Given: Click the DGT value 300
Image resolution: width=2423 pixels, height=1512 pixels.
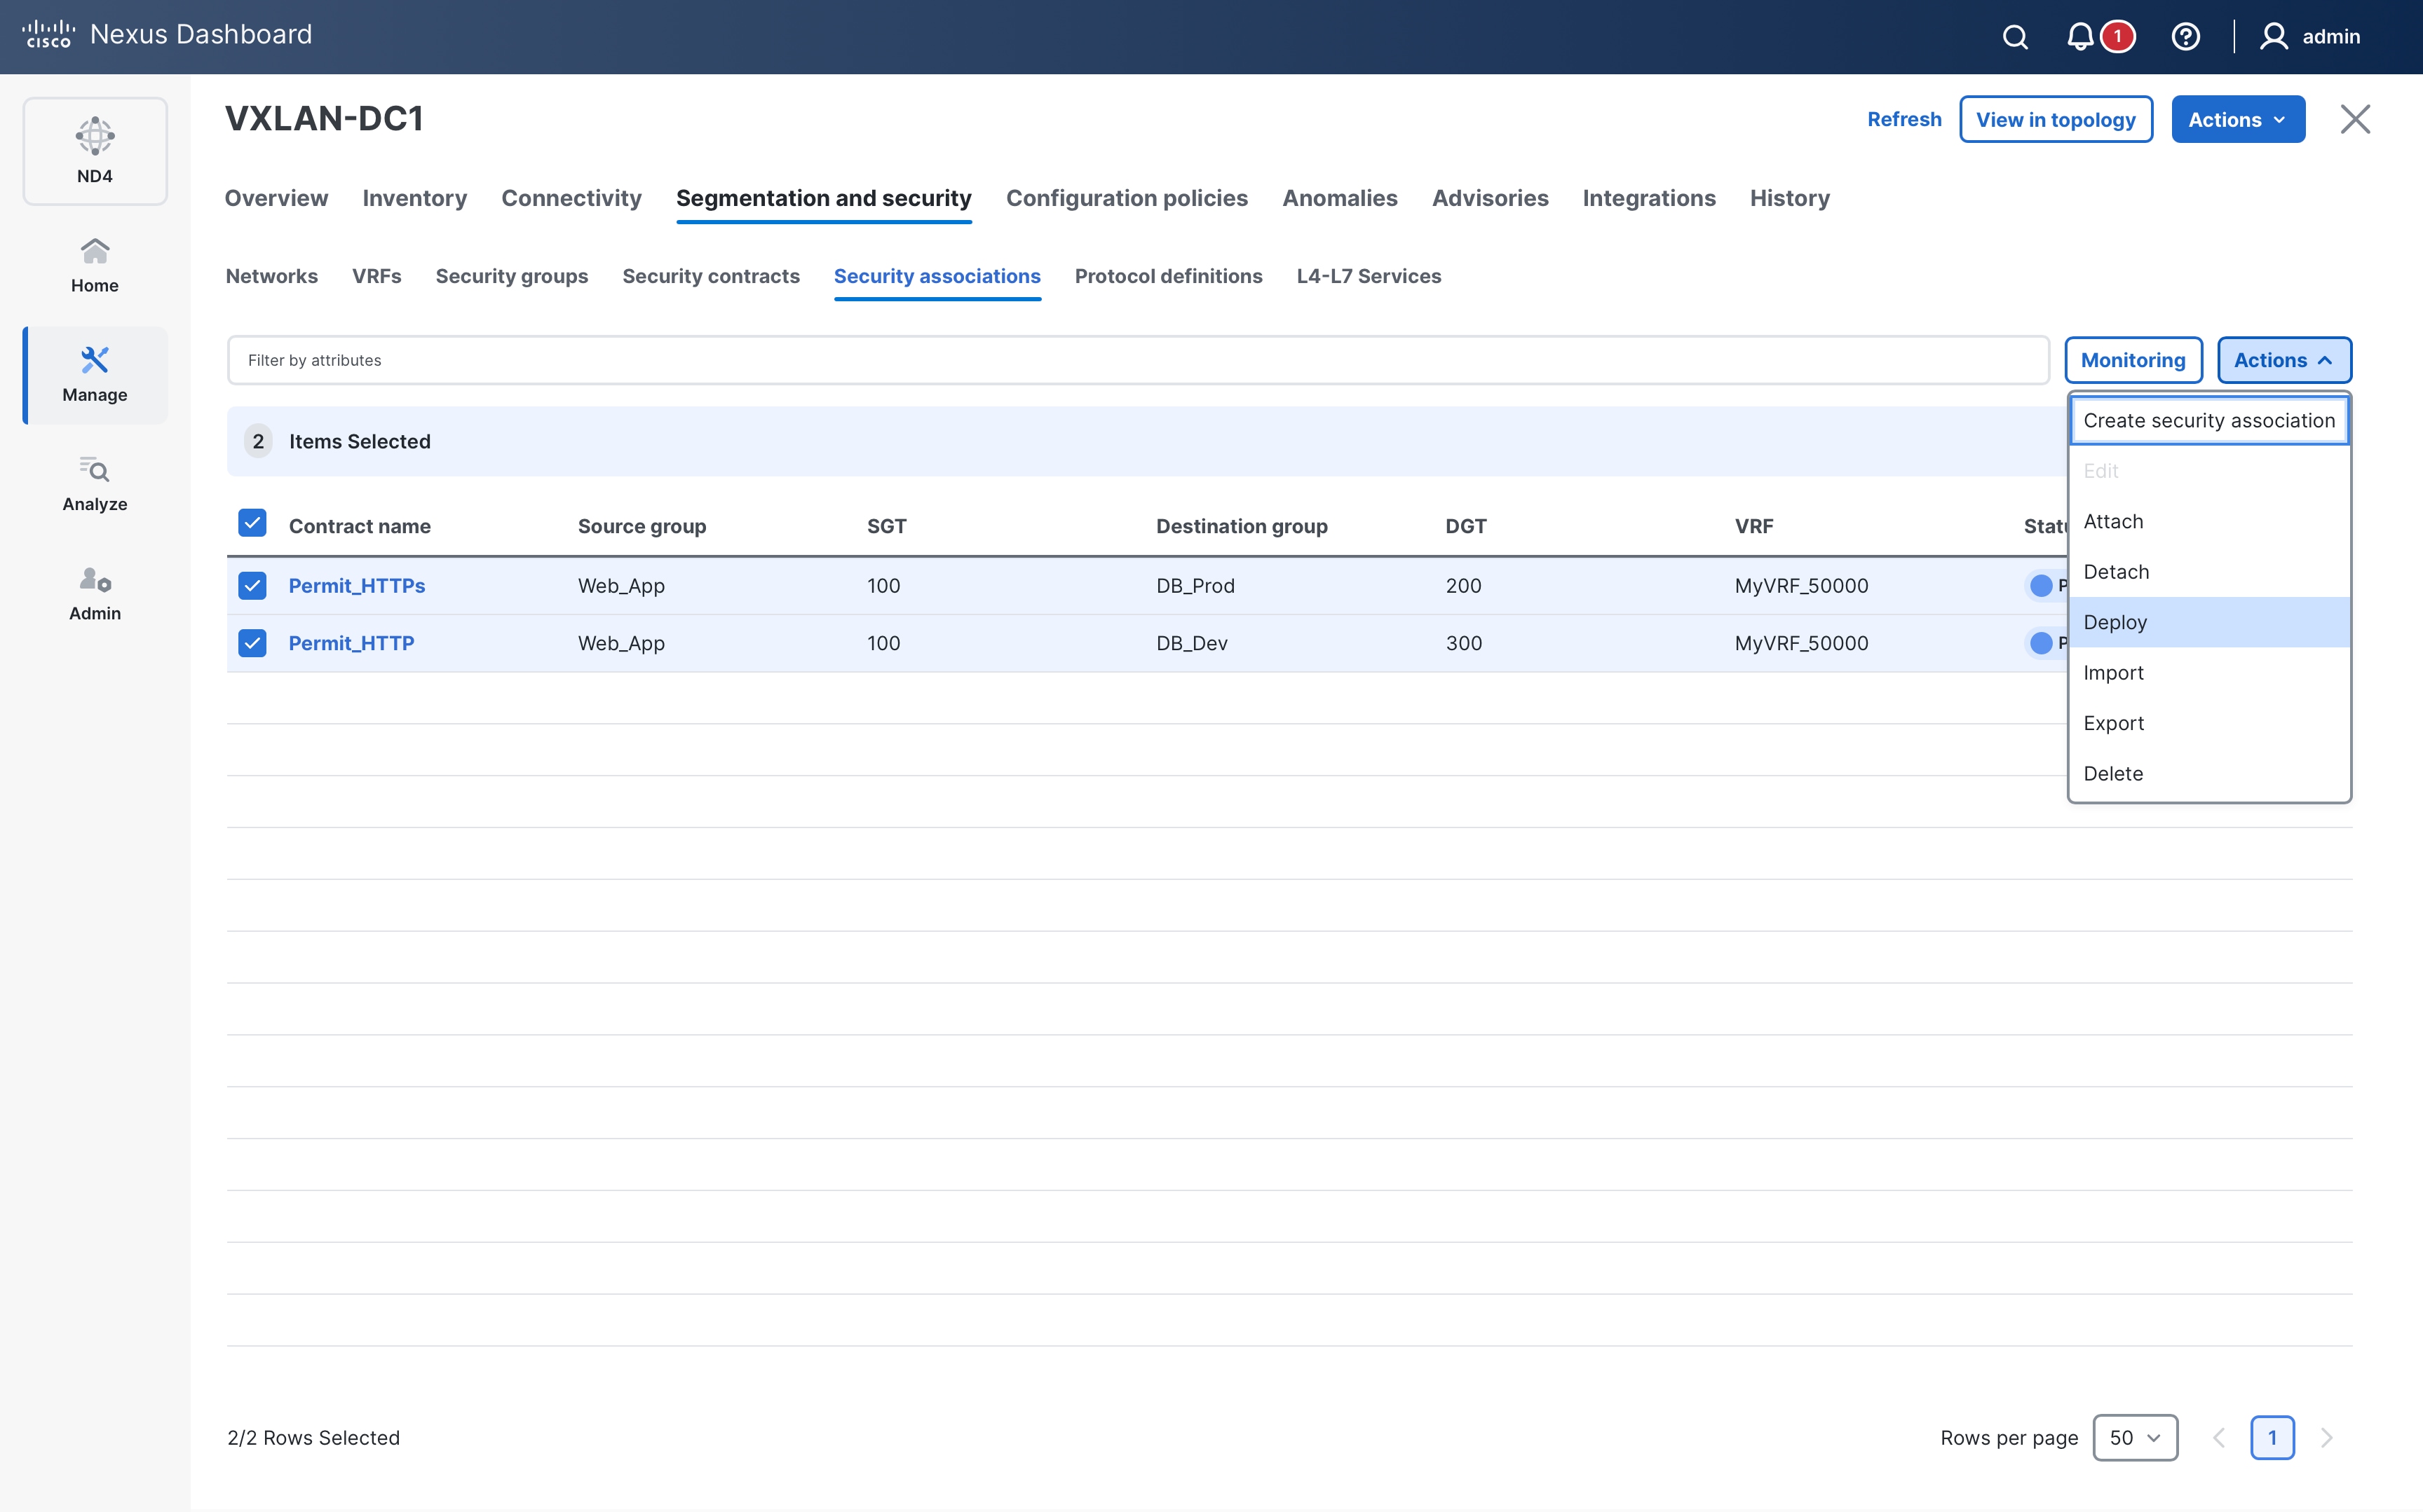Looking at the screenshot, I should pyautogui.click(x=1462, y=643).
